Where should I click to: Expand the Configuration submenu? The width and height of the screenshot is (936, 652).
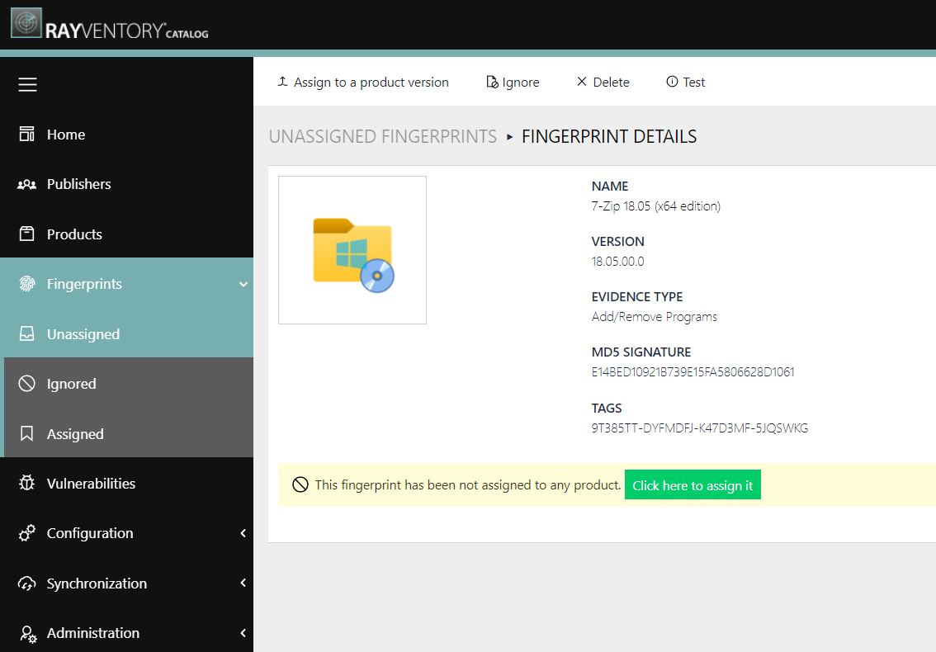pos(242,532)
